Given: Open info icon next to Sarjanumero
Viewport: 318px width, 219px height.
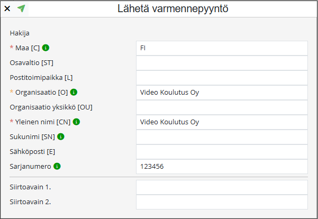Looking at the screenshot, I should [57, 166].
